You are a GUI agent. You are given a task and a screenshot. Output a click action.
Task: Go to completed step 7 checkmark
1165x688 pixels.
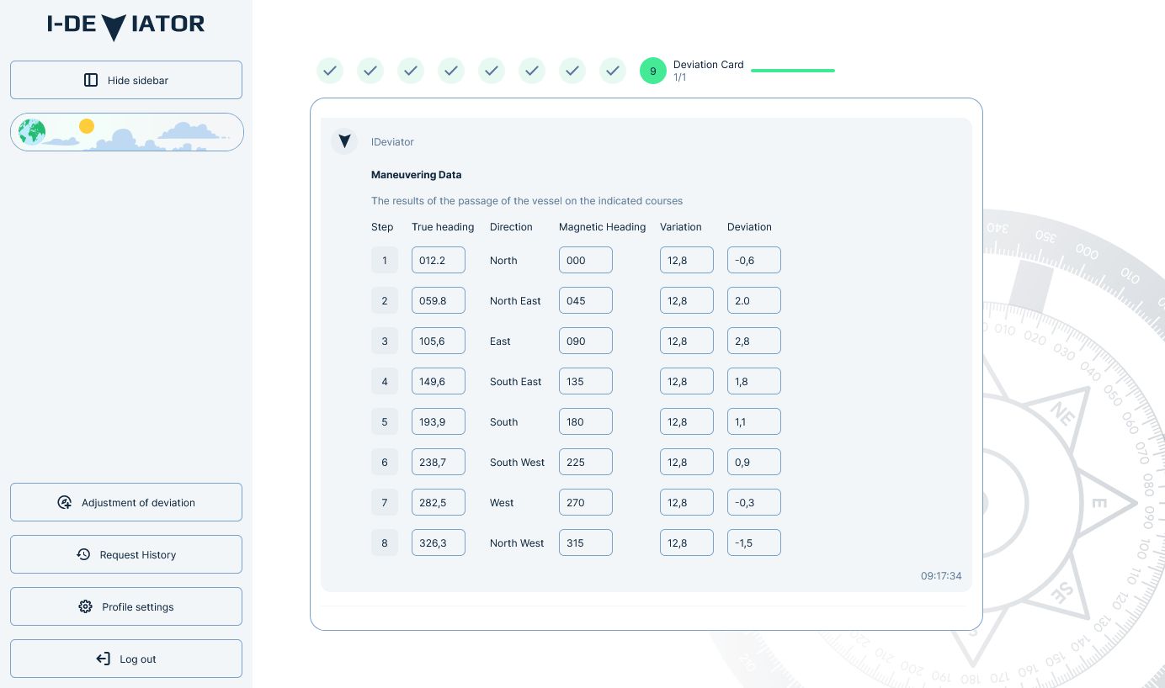[572, 71]
